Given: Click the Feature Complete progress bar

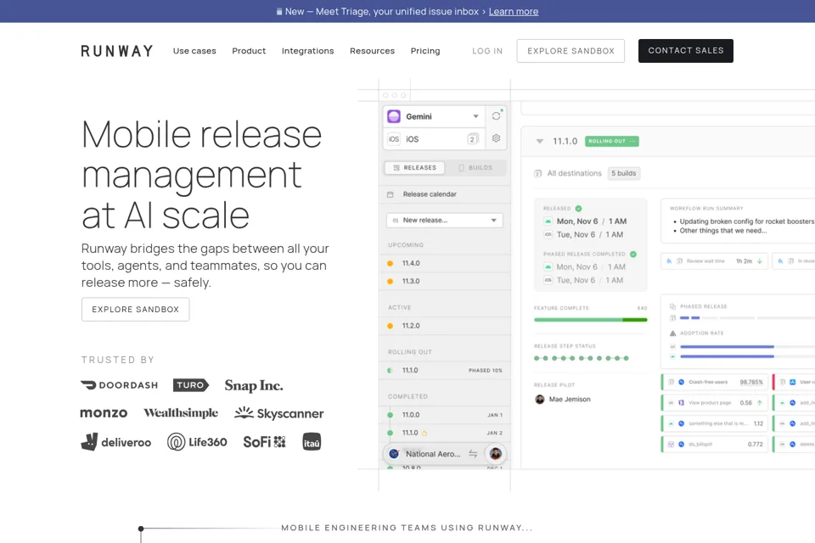Looking at the screenshot, I should point(591,320).
